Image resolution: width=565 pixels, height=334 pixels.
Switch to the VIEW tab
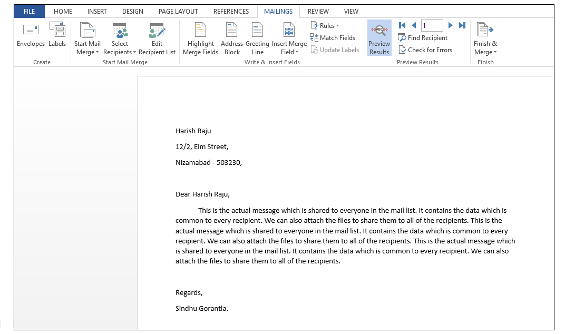(x=351, y=12)
